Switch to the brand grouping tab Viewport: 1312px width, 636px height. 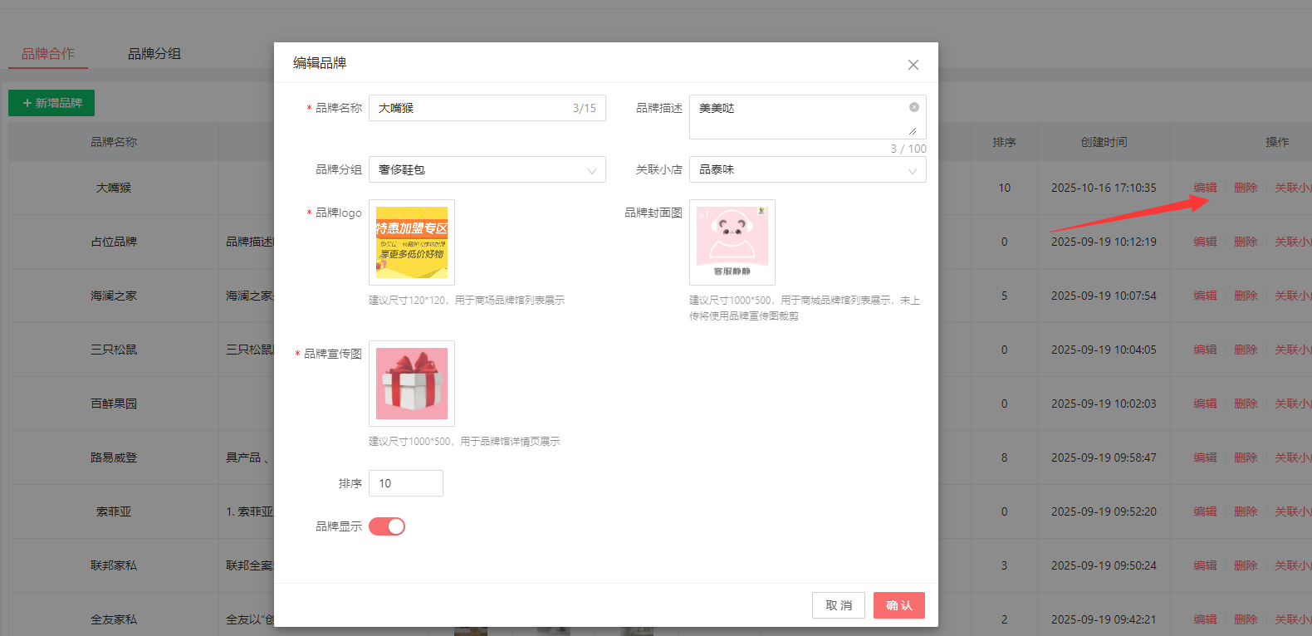(154, 54)
